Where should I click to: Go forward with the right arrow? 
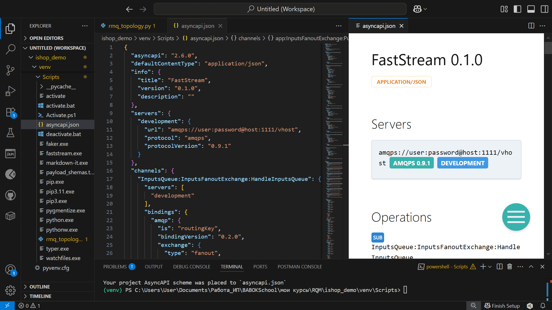(143, 9)
